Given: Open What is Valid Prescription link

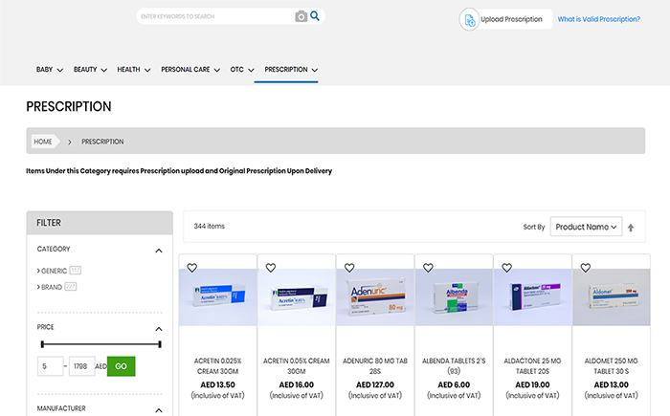Looking at the screenshot, I should point(598,19).
